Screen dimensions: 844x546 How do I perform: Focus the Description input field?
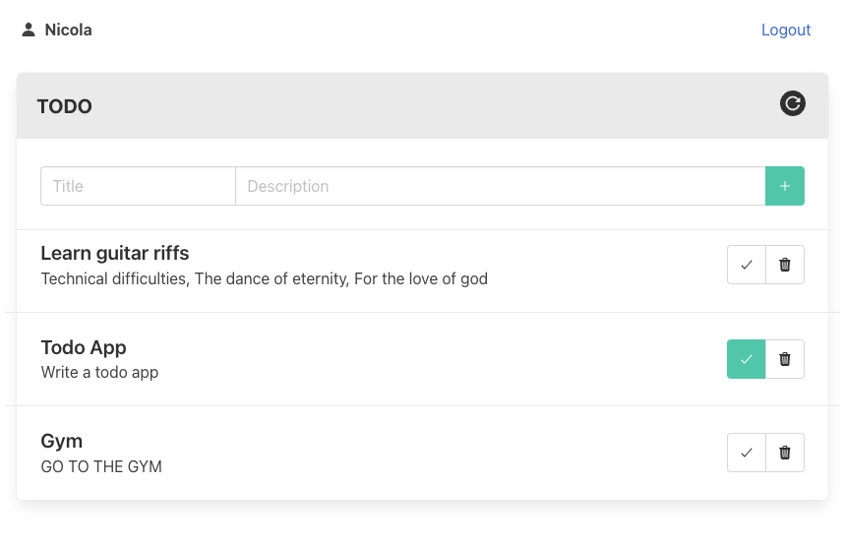click(x=501, y=186)
